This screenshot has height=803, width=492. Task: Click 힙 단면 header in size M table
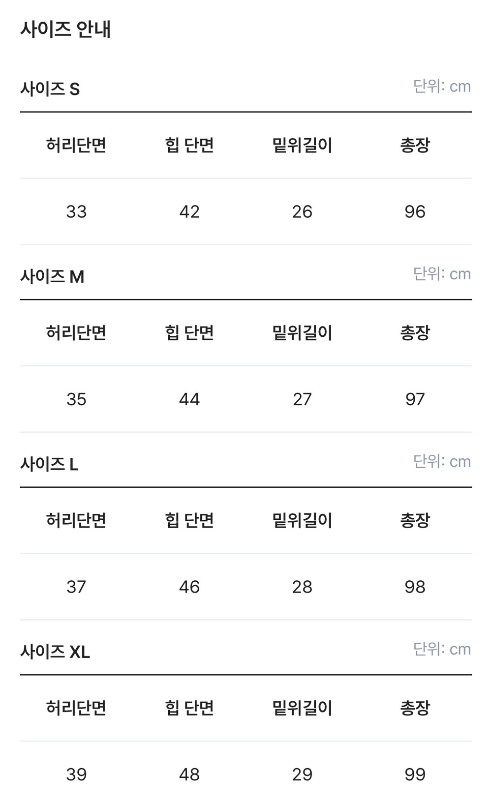(189, 333)
